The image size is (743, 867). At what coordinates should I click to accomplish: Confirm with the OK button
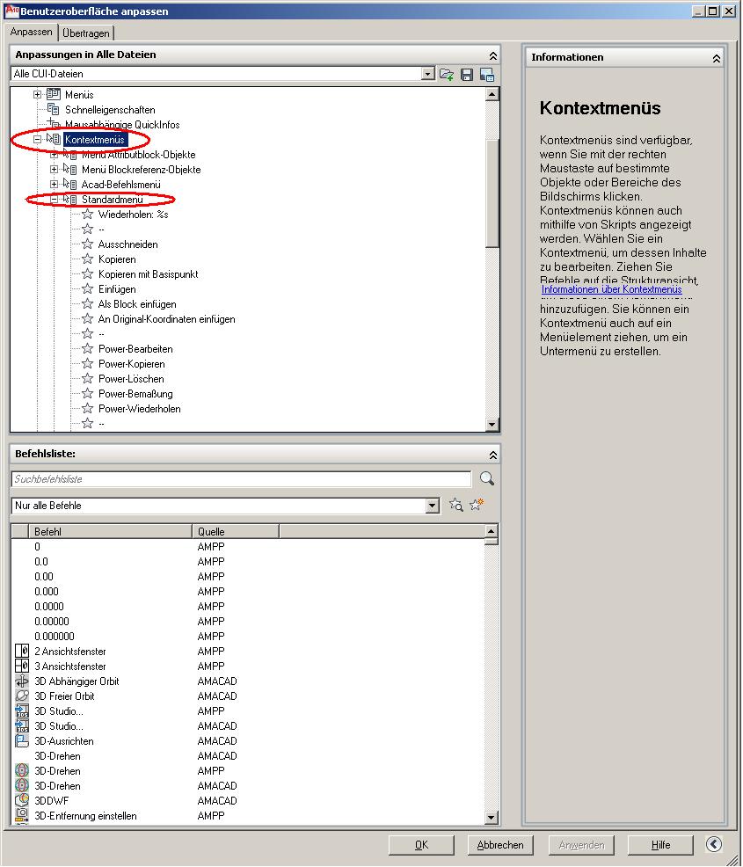(421, 845)
